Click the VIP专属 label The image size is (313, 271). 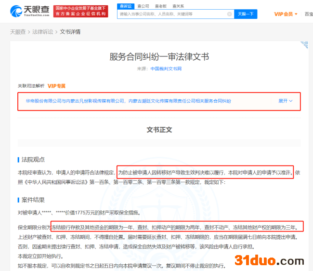tap(56, 86)
